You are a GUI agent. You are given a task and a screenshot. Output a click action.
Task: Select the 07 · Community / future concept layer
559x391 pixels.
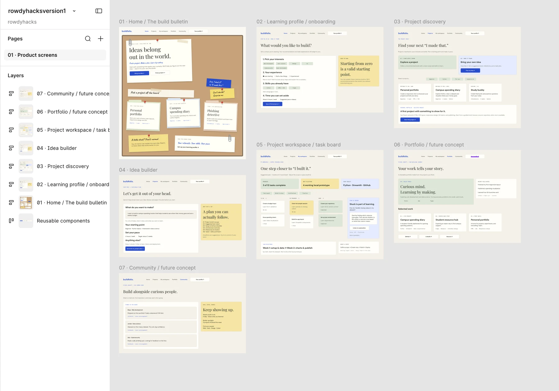coord(73,94)
